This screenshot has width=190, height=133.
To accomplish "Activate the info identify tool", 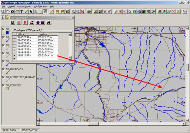I will (12, 12).
